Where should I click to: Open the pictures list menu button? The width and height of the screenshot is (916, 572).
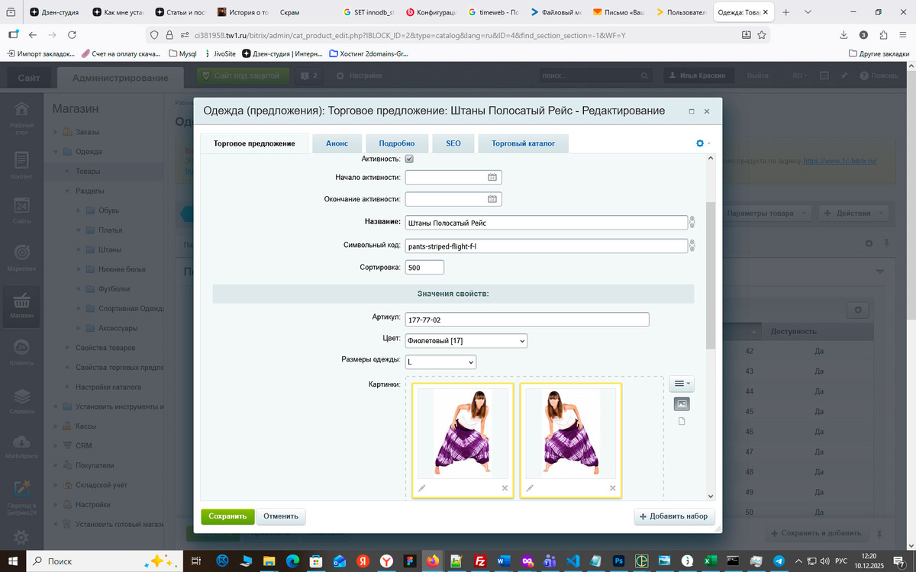tap(682, 384)
